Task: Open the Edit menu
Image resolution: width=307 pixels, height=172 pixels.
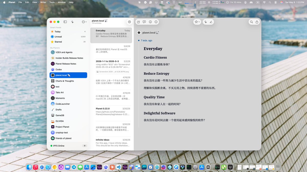Action: pos(27,2)
